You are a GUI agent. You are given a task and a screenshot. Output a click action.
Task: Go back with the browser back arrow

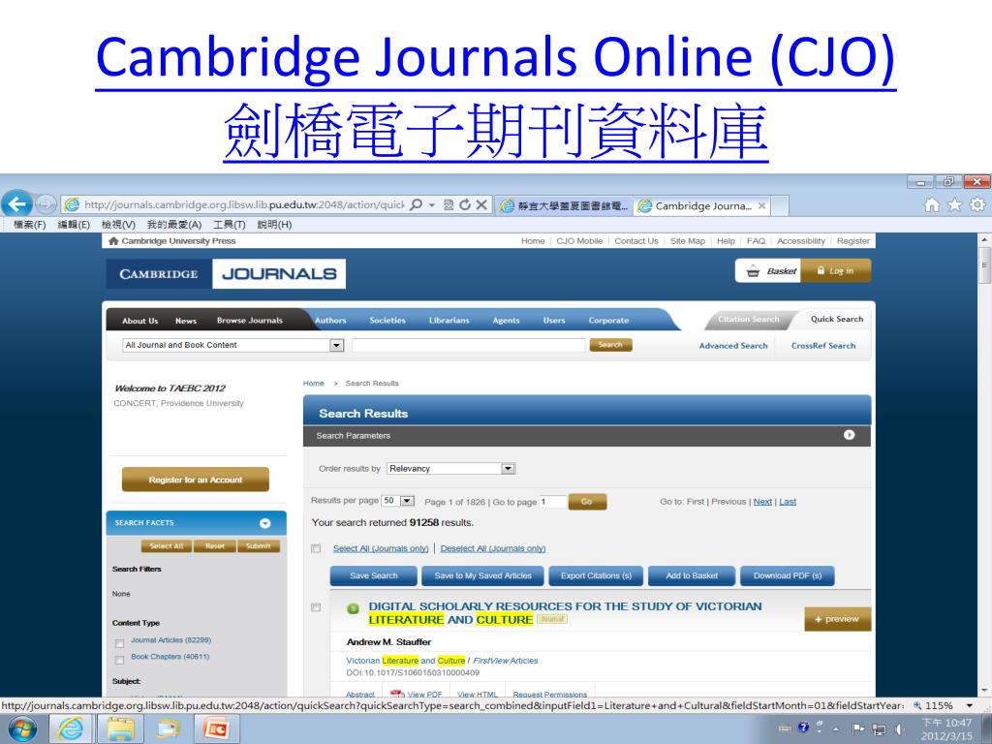[16, 203]
